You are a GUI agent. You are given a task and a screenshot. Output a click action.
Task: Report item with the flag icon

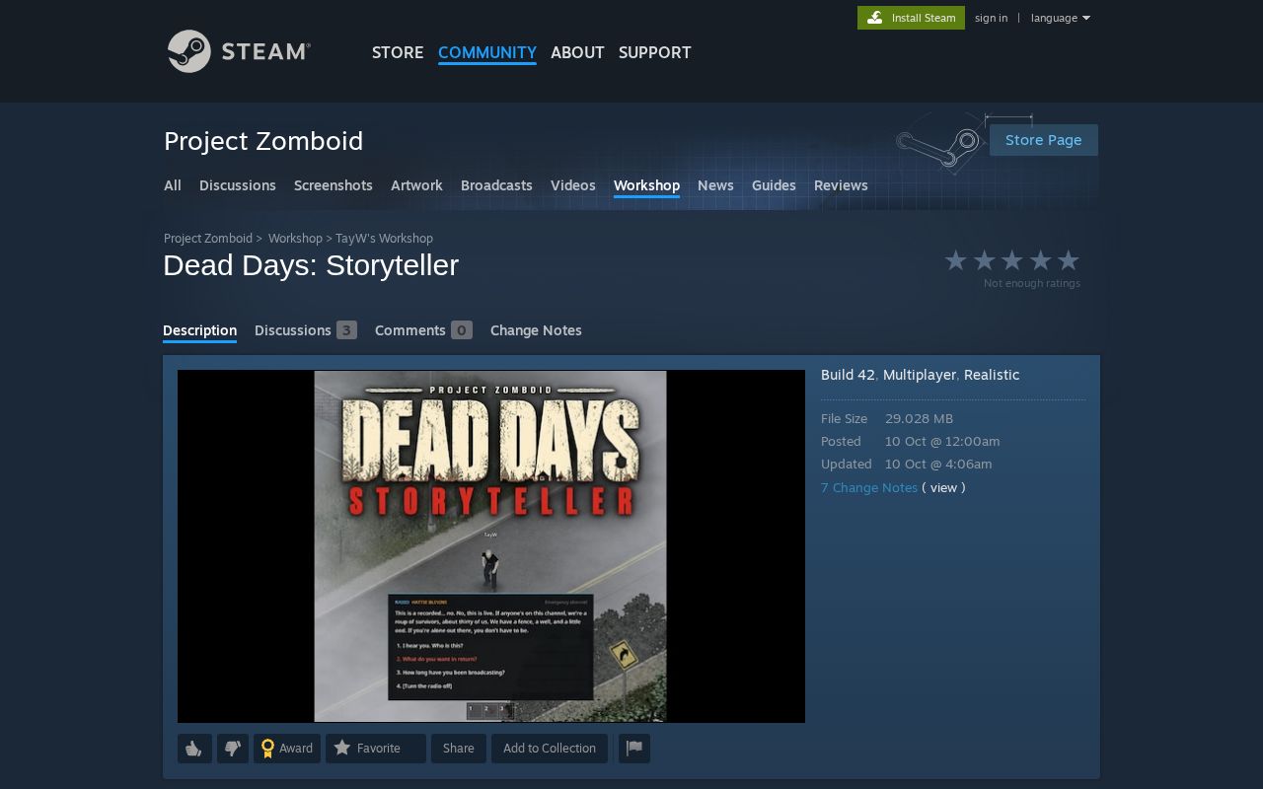point(634,749)
